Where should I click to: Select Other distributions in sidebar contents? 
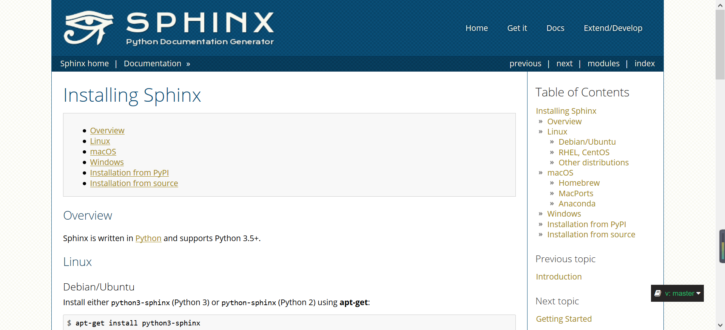coord(594,163)
